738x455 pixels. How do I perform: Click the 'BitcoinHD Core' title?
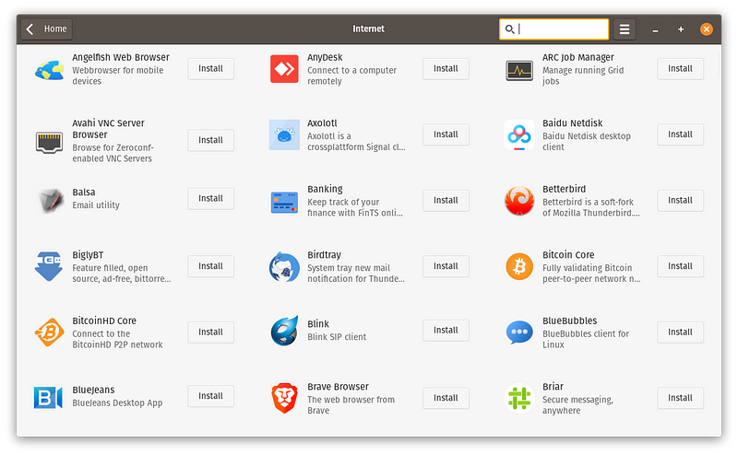pos(104,321)
